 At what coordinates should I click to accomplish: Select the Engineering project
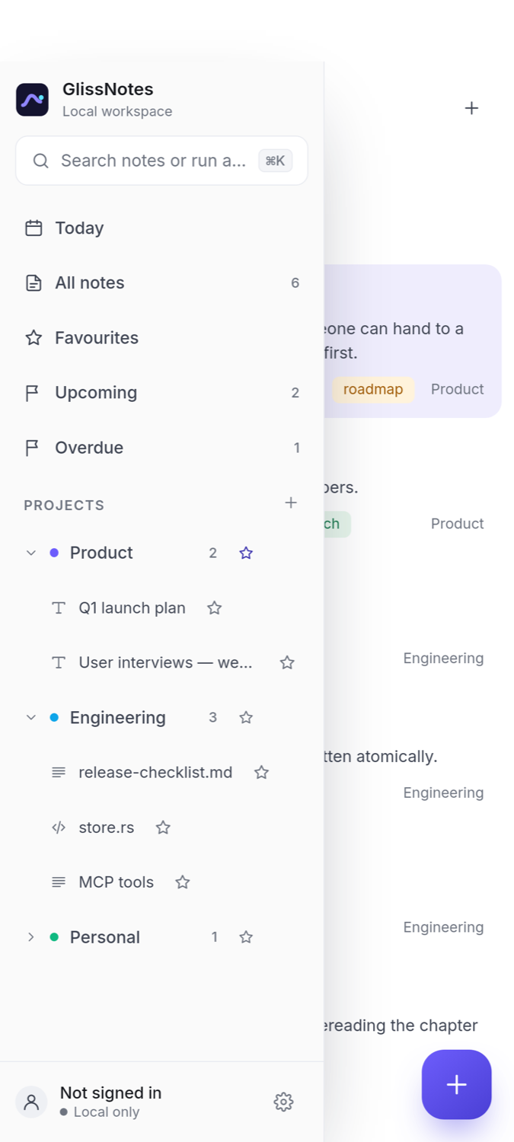(117, 717)
